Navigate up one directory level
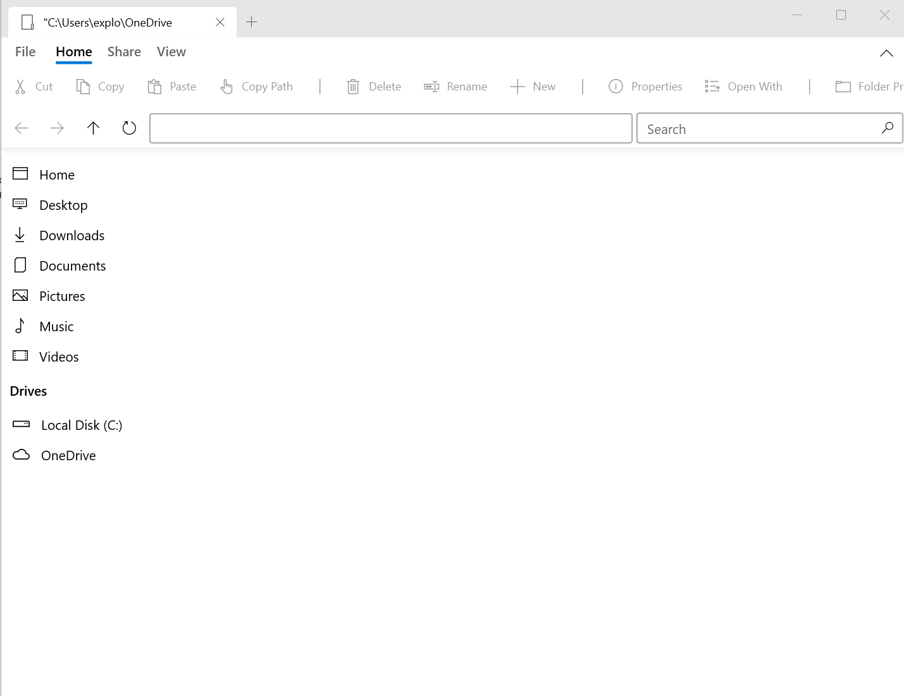The width and height of the screenshot is (904, 696). (93, 128)
